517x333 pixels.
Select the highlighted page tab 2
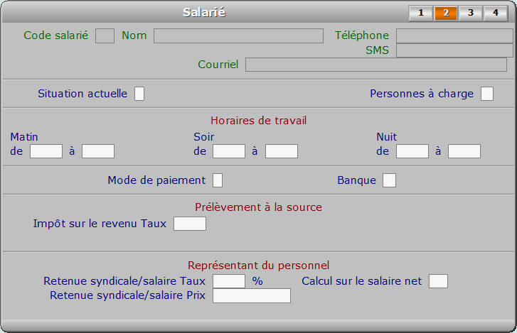coord(446,13)
